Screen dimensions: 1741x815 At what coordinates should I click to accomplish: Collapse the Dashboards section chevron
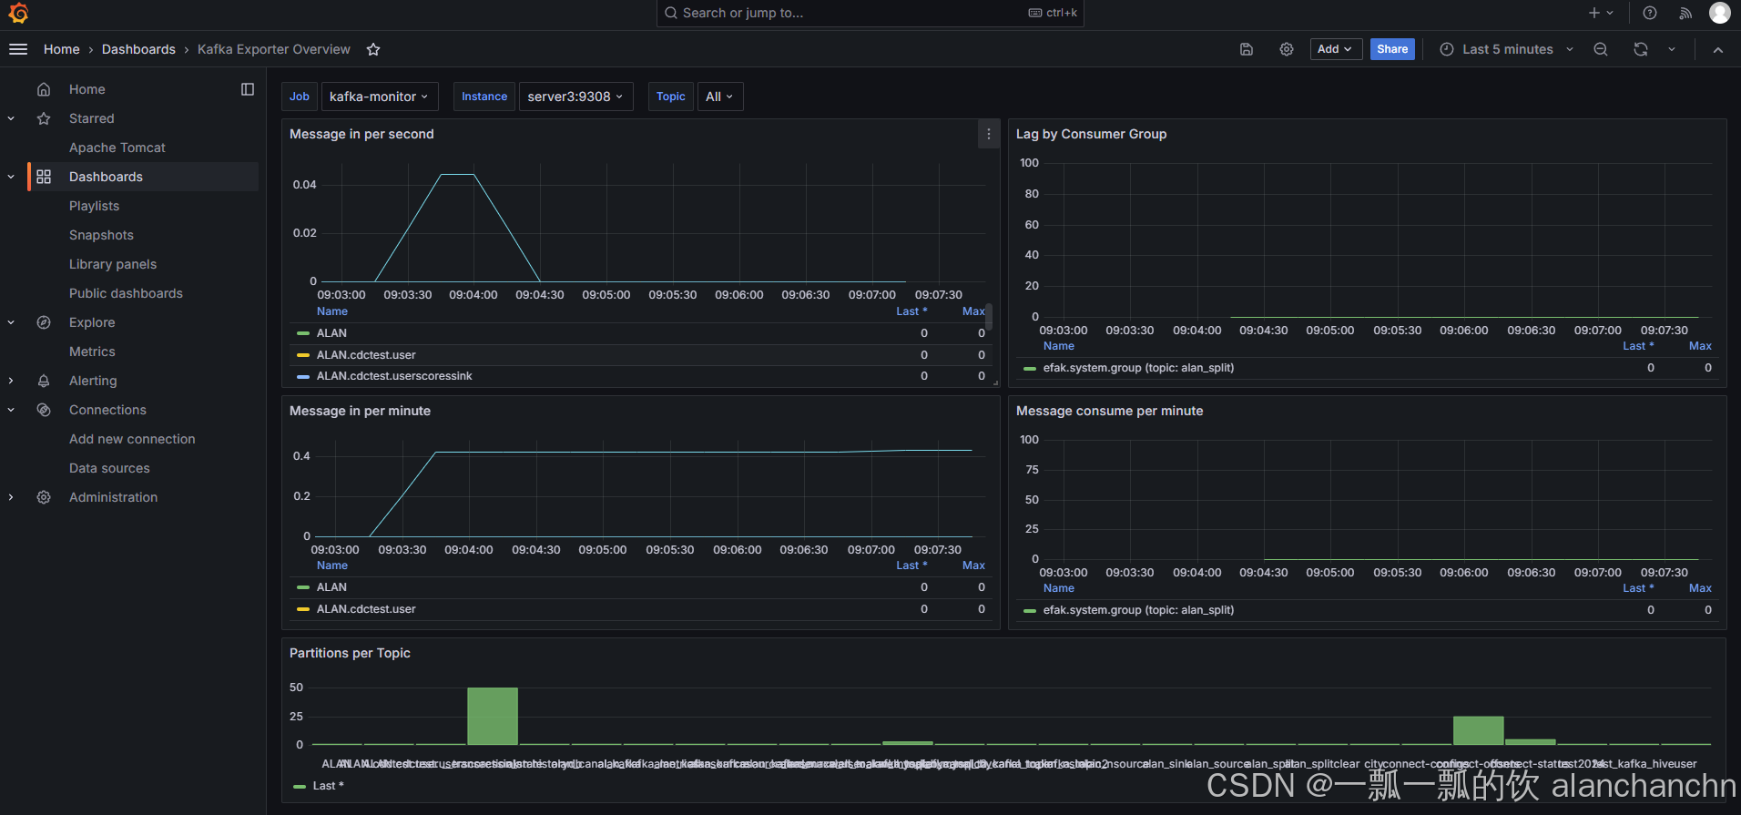tap(11, 177)
